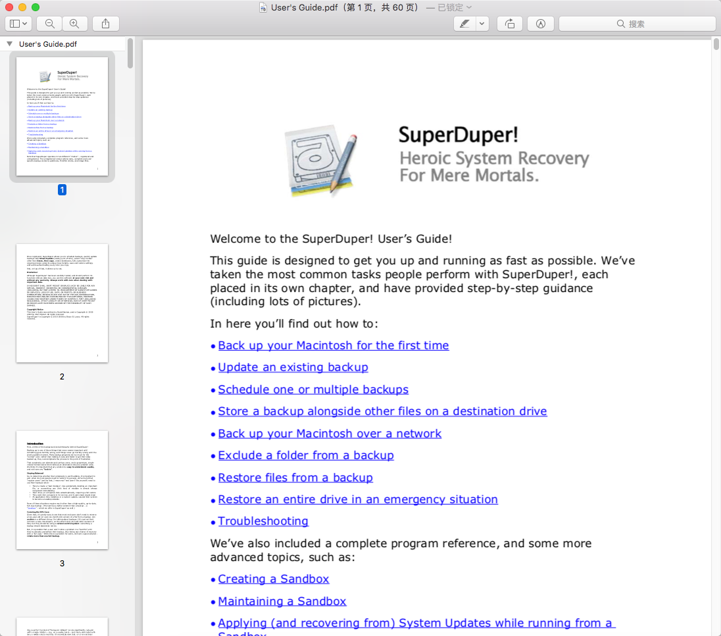Open 'Update an existing backup' link
721x636 pixels.
[x=293, y=367]
